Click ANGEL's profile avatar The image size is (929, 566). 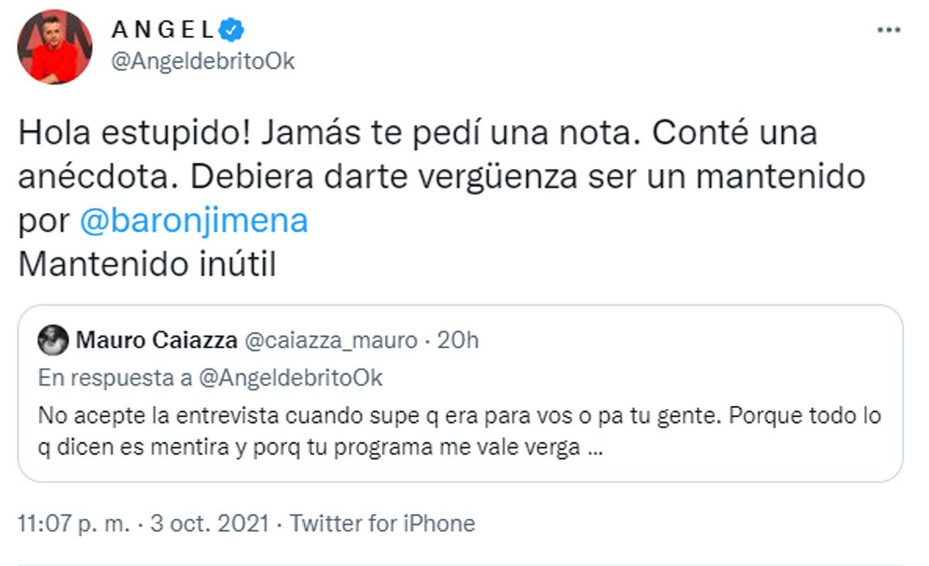(56, 43)
